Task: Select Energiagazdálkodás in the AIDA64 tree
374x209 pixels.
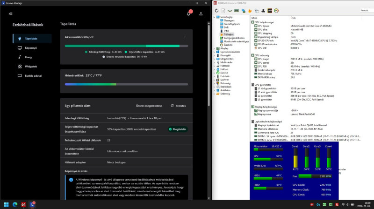Action: click(x=234, y=38)
